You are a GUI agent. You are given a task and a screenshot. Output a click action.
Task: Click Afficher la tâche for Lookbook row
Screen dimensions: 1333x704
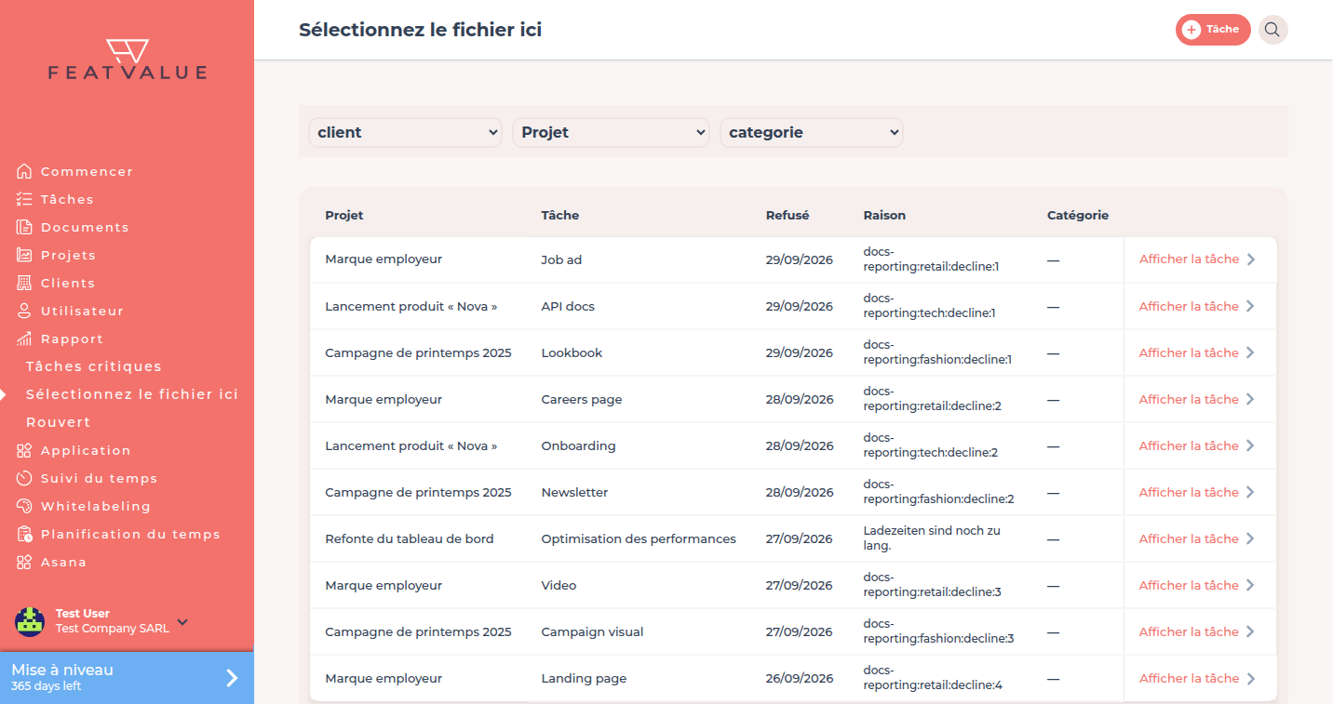tap(1197, 352)
